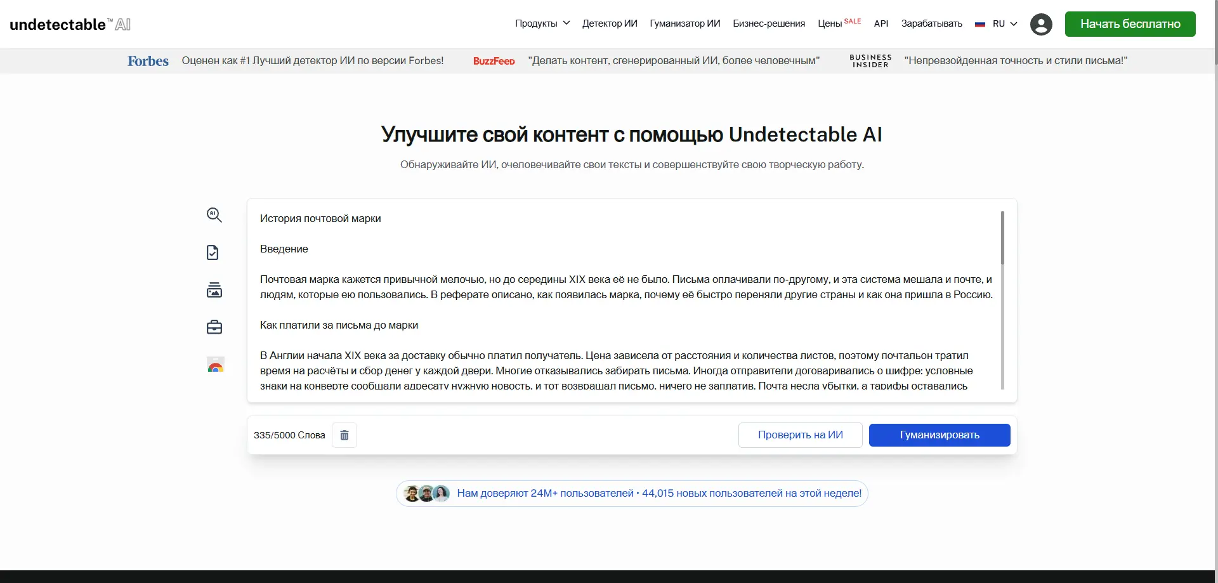Go home via undetectable AI logo
Screen dimensions: 1218x583
tap(70, 24)
